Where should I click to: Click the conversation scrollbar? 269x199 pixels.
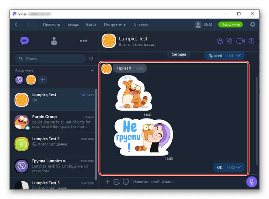tap(257, 121)
